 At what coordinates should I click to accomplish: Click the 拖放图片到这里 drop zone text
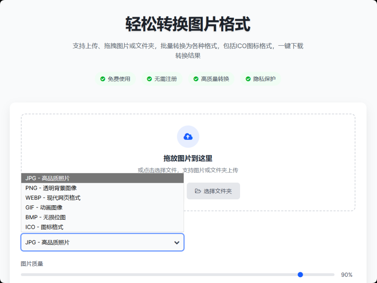188,158
